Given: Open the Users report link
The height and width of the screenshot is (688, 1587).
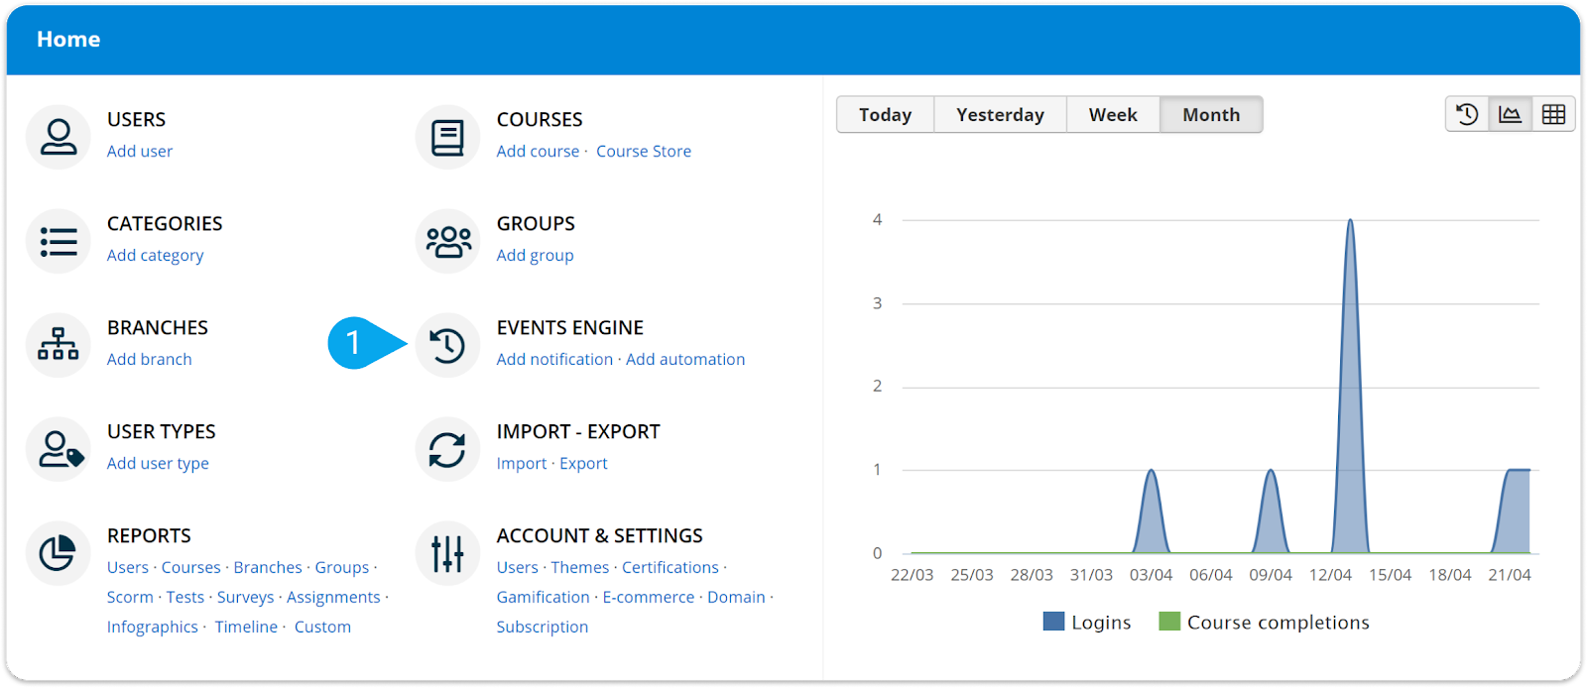Looking at the screenshot, I should pyautogui.click(x=128, y=567).
